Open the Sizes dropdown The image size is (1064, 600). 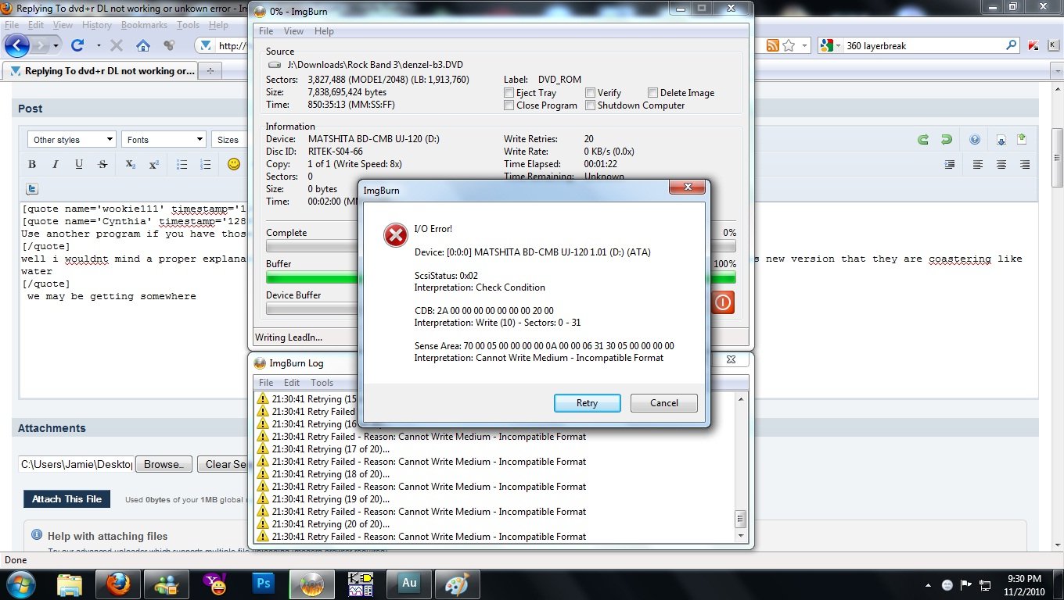click(x=230, y=140)
